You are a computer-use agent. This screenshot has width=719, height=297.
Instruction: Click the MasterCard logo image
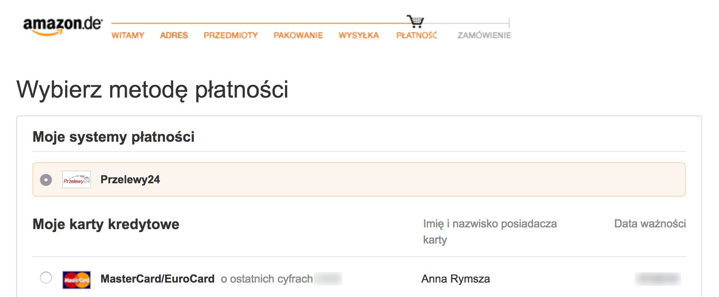pos(77,279)
